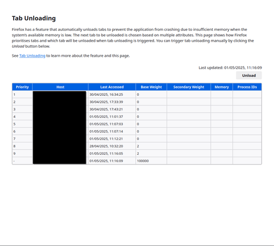Screen dimensions: 274x246
Task: Click the cell 01/05/2025, 11:07:14
Action: click(x=112, y=131)
